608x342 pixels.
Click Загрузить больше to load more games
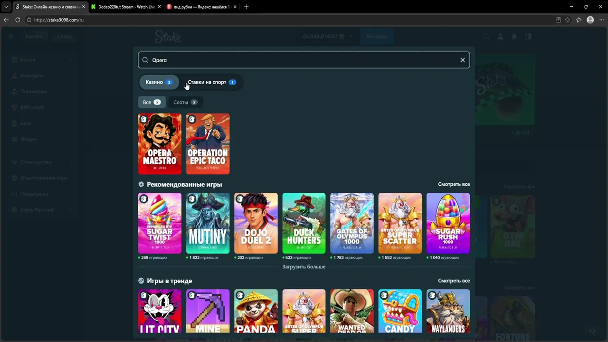304,267
